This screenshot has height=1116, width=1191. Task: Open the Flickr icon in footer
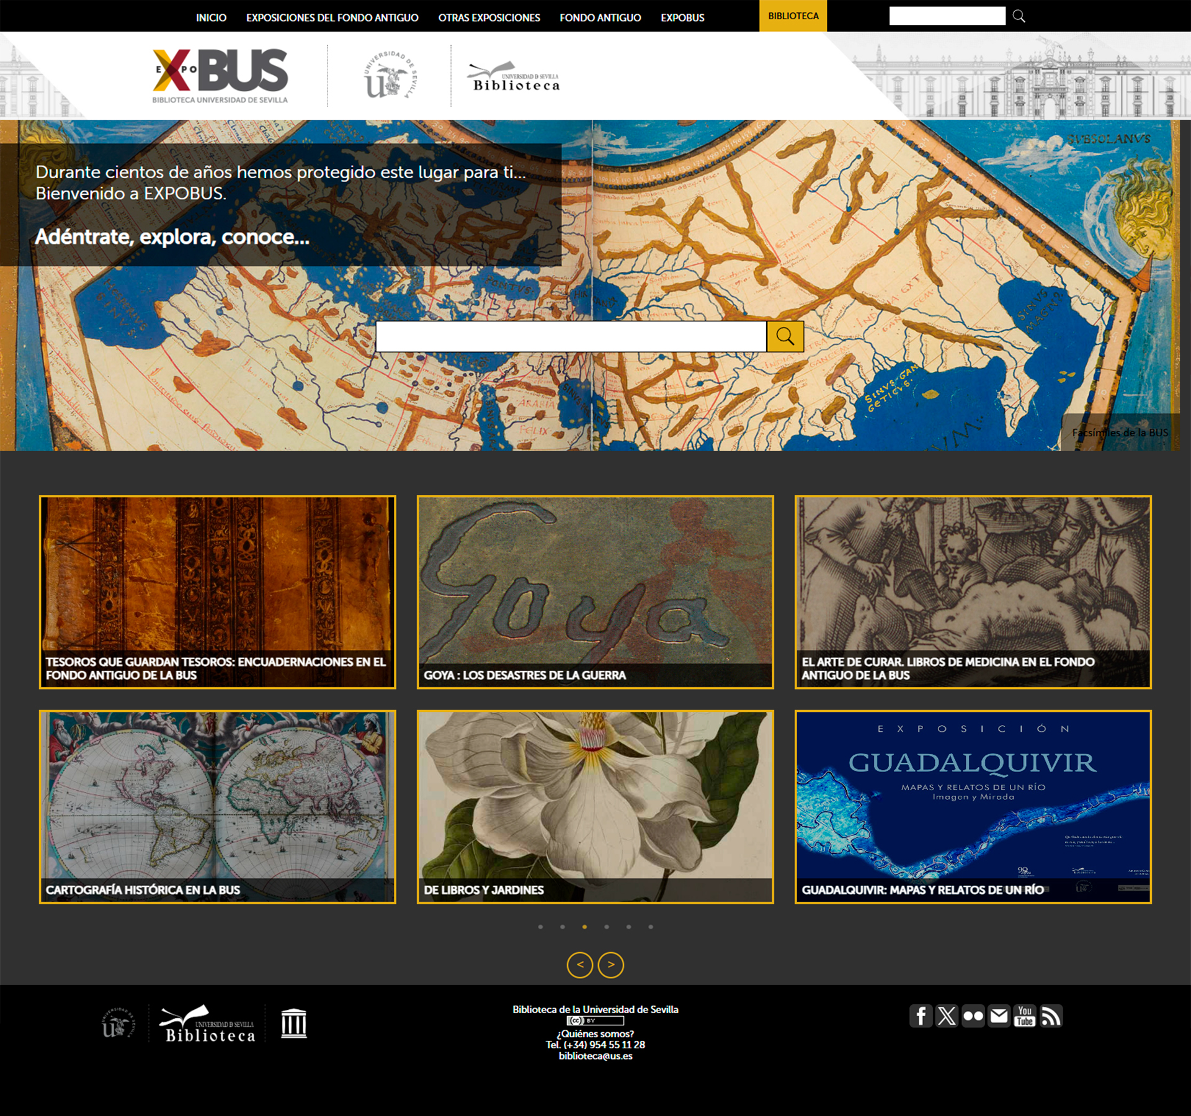(973, 1015)
